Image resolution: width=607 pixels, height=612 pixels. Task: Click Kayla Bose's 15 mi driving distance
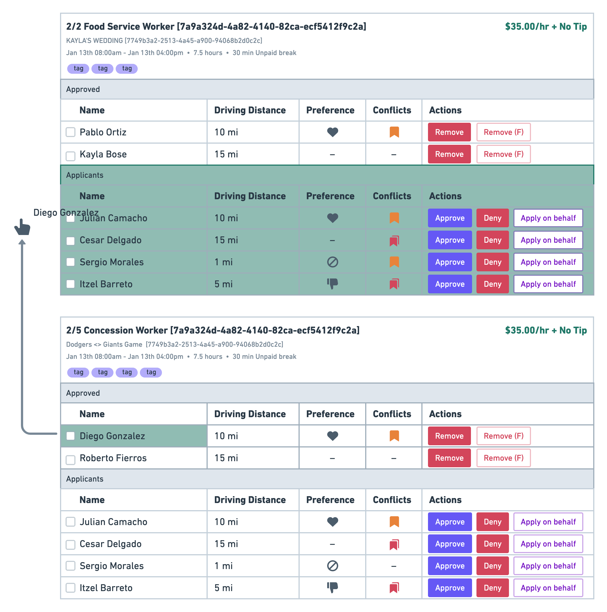(226, 154)
